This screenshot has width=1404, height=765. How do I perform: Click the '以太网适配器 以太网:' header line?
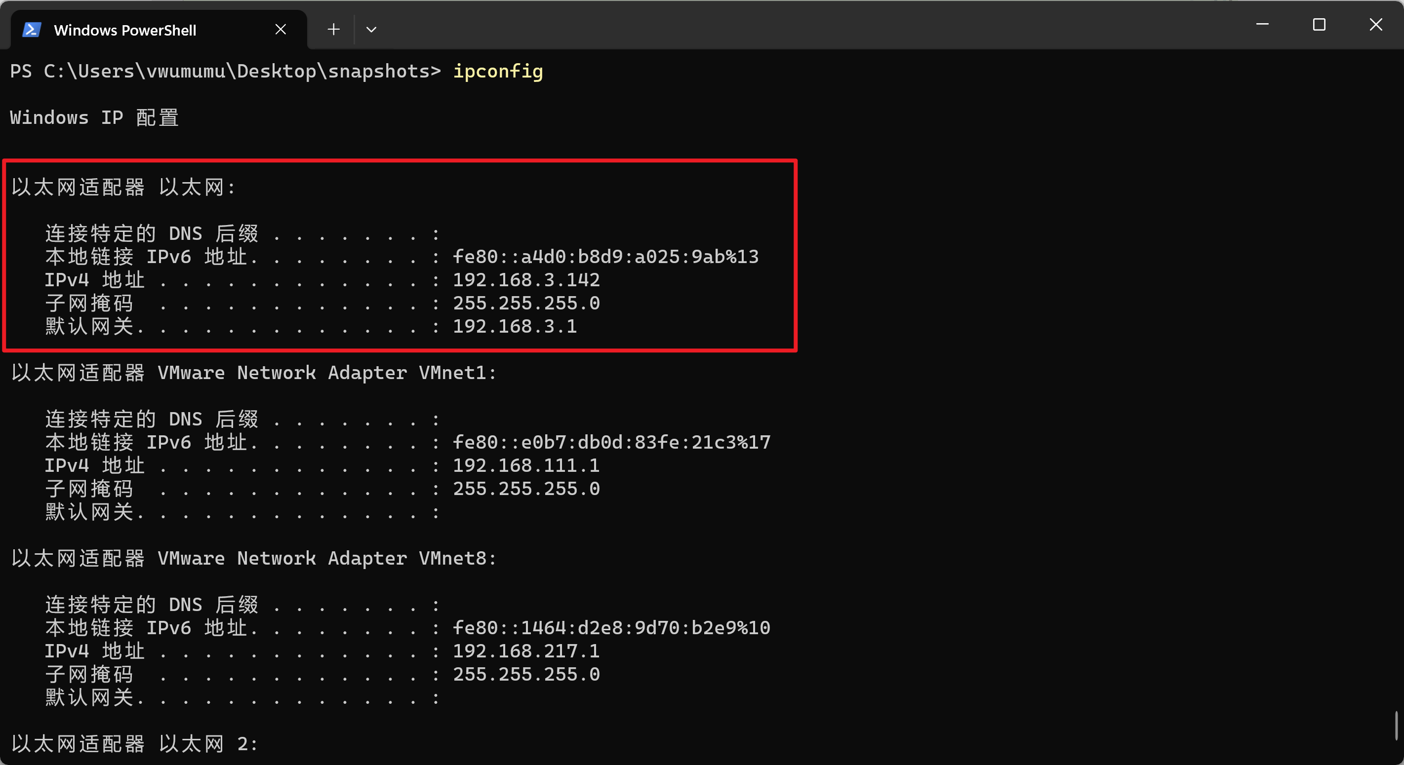[123, 188]
